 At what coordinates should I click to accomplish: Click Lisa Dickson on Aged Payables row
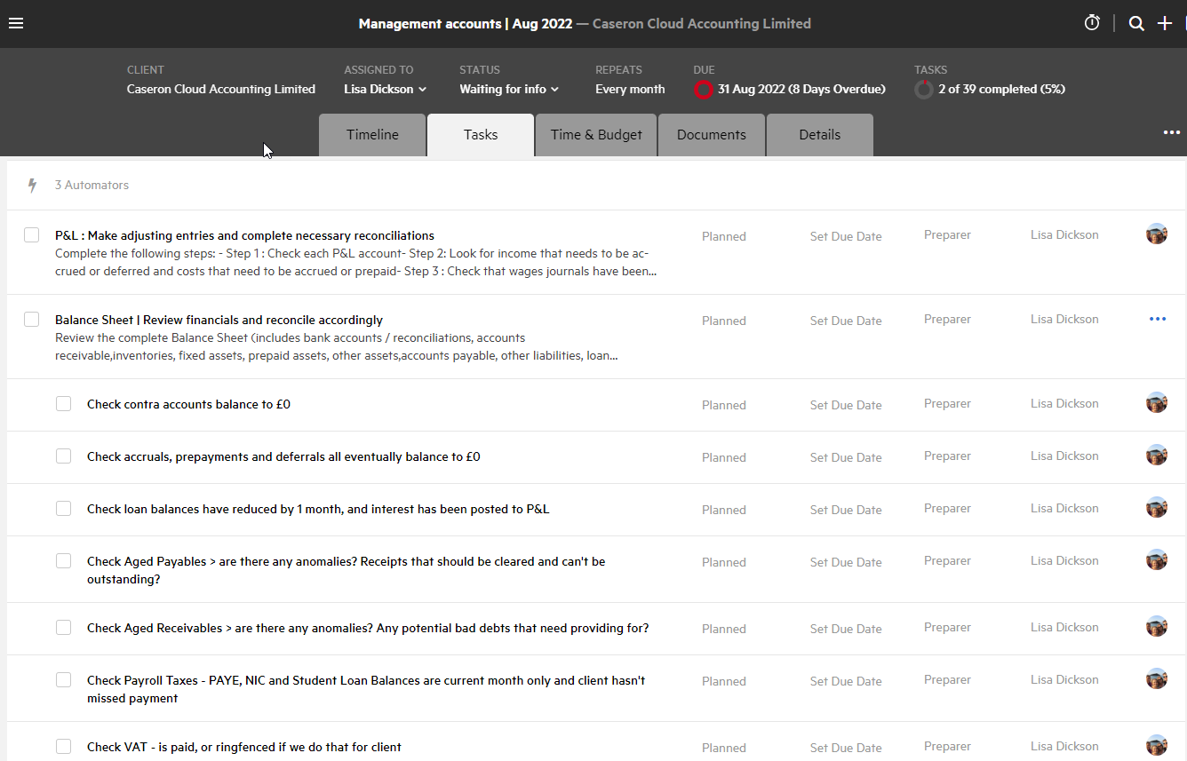[x=1064, y=560]
